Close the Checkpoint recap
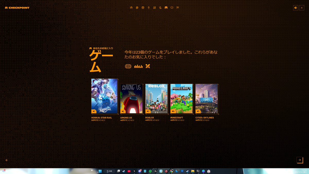 coord(302,8)
